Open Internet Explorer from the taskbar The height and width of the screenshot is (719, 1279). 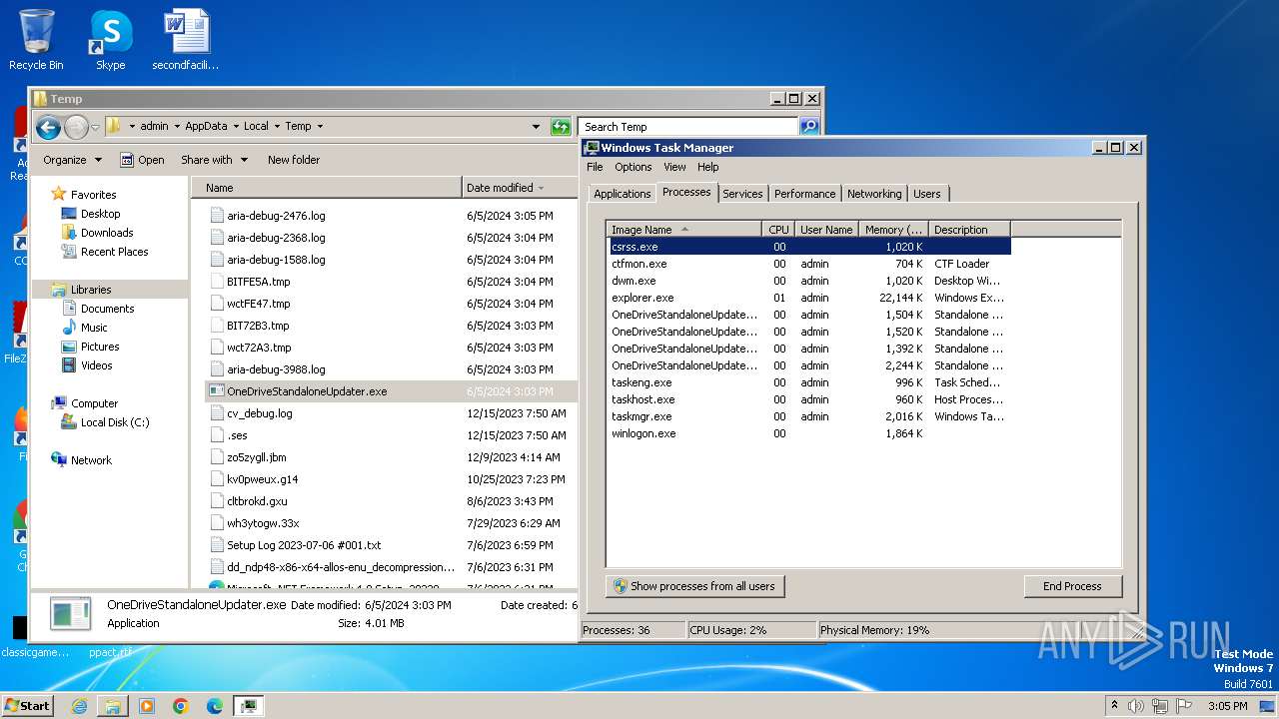point(79,706)
